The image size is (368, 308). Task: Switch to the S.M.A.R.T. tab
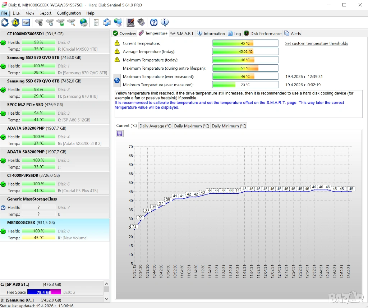tap(182, 33)
